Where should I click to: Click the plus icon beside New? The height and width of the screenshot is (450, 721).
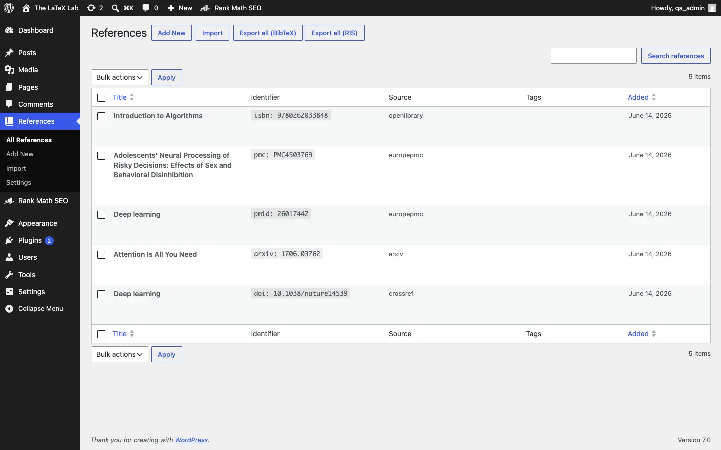(171, 8)
